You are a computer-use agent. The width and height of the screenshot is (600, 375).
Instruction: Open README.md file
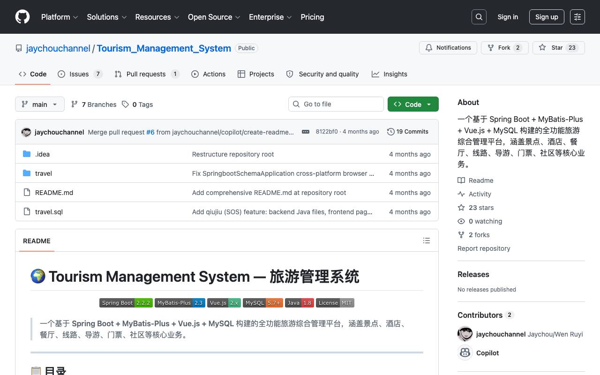point(54,193)
